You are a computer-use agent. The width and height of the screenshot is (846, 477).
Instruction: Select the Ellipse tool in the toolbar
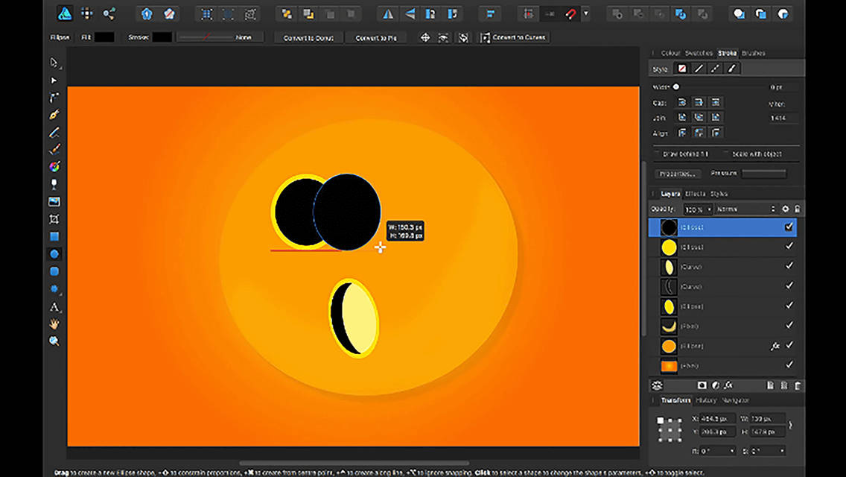click(54, 253)
